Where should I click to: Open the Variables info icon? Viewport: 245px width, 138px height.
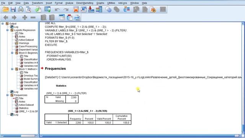(99, 10)
